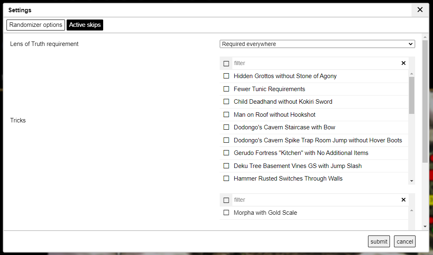
Task: Enable Hidden Grottos without Stone of Agony
Action: [226, 76]
